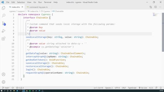Split the editor to the right
The width and height of the screenshot is (164, 92).
coord(156,7)
